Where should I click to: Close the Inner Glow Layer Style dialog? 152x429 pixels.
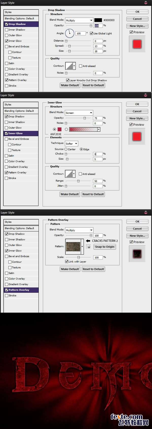[145, 95]
